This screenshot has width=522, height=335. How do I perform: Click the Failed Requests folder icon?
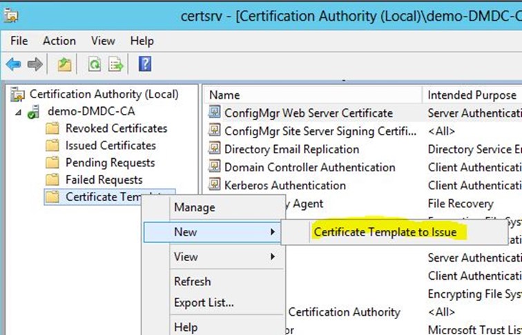pyautogui.click(x=52, y=180)
